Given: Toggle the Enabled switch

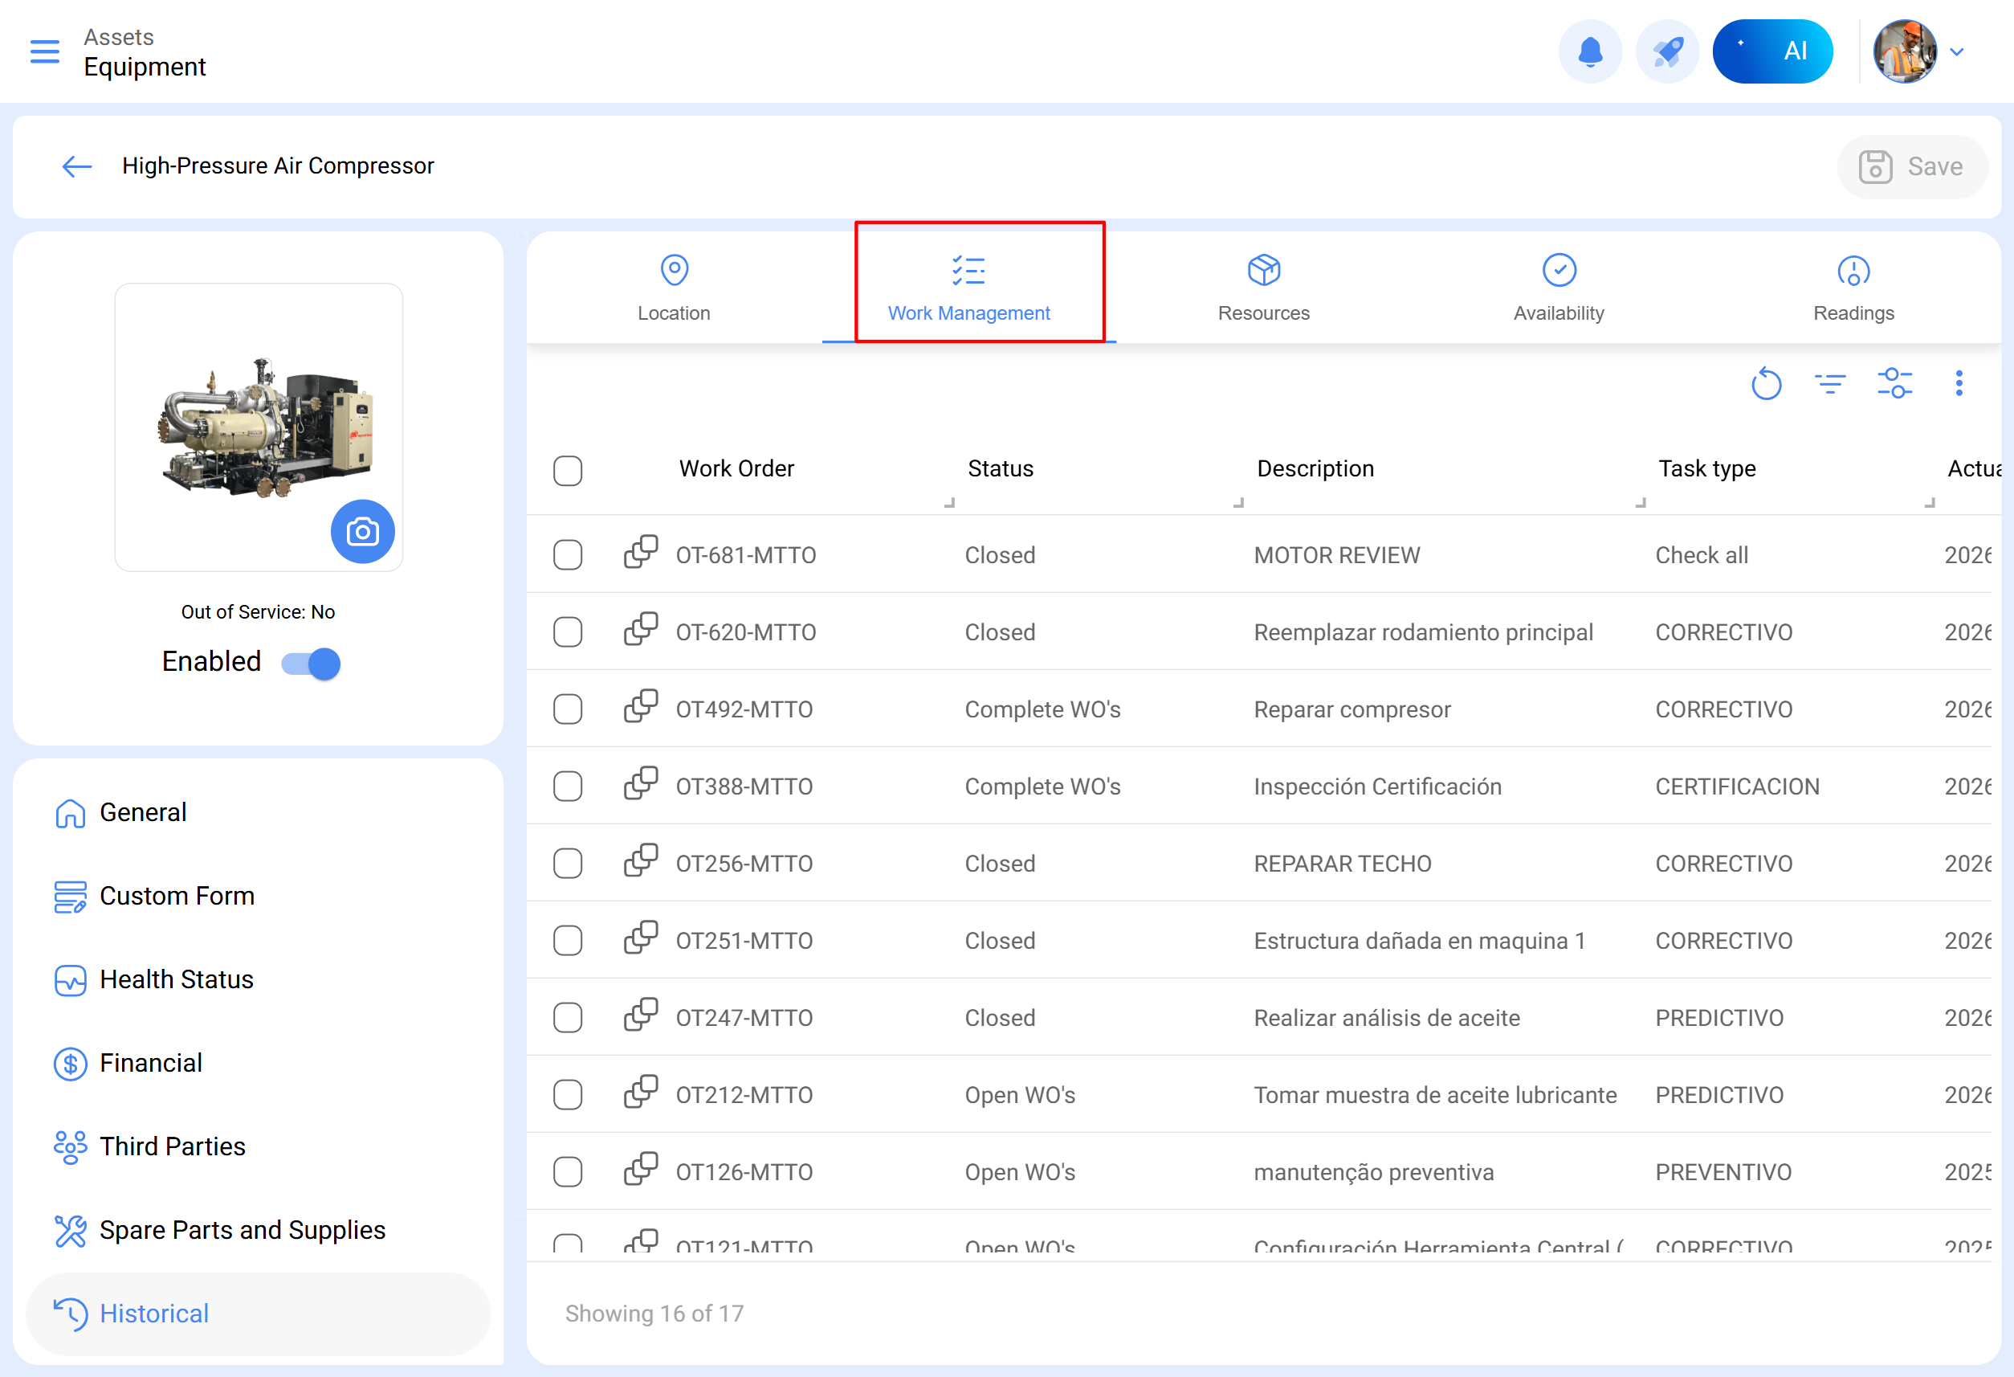Looking at the screenshot, I should [311, 664].
